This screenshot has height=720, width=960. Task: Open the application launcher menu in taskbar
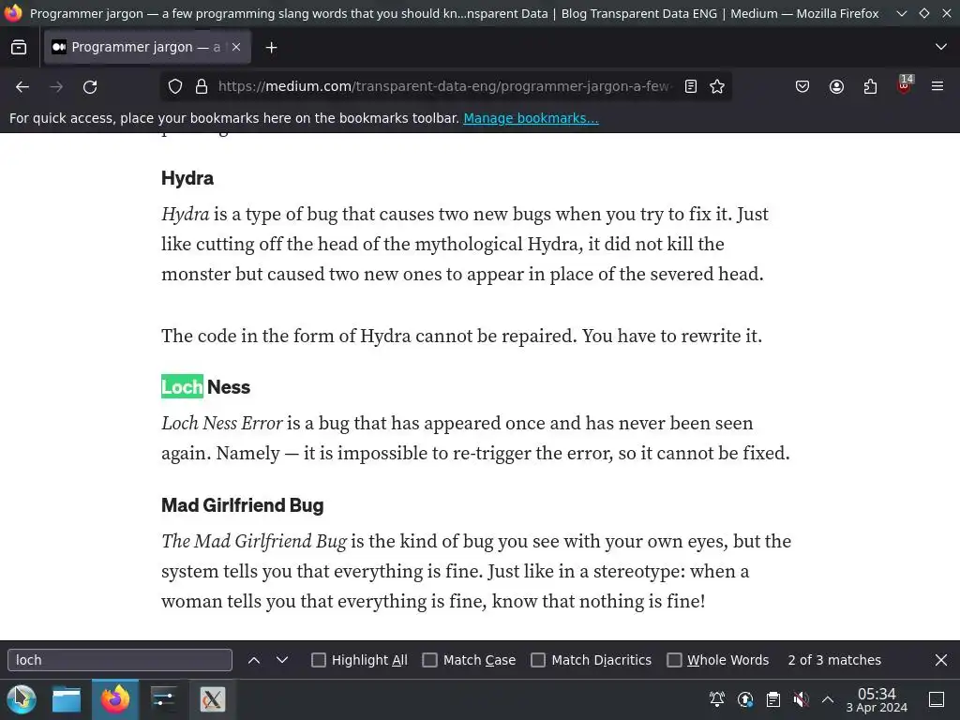(x=22, y=699)
